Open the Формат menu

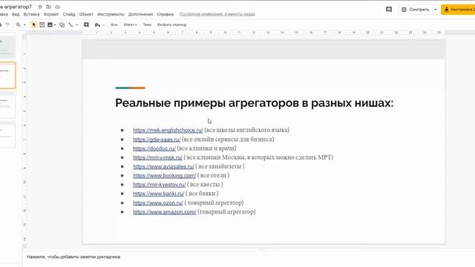pyautogui.click(x=51, y=14)
